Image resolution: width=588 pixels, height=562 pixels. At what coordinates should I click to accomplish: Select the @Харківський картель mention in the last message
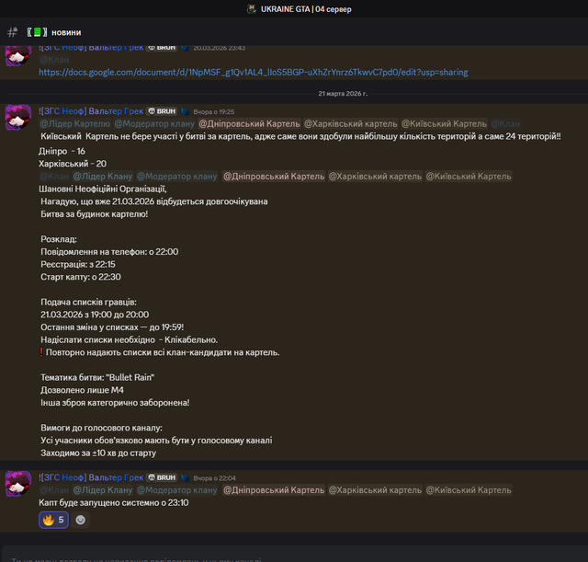pyautogui.click(x=375, y=490)
